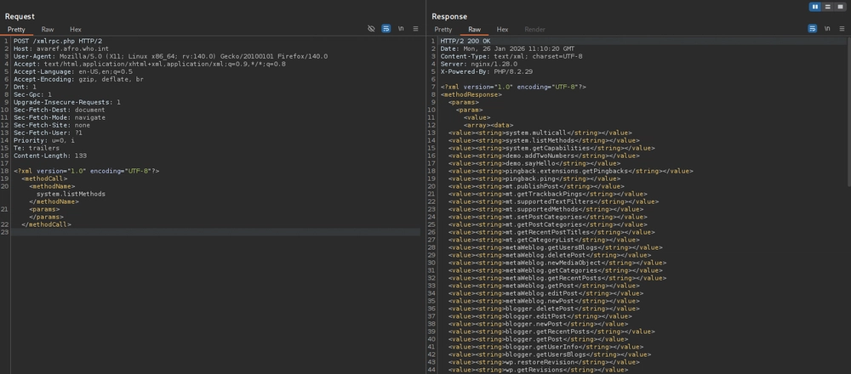This screenshot has width=851, height=374.
Task: Click the 'metaWeblog.getUsersBlogs' response value
Action: 551,247
